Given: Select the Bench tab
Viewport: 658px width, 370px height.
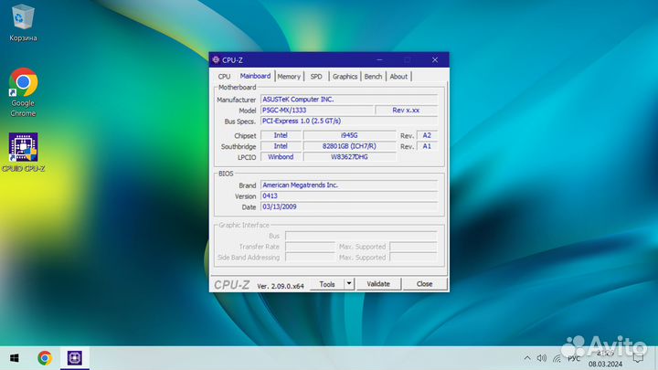Looking at the screenshot, I should pyautogui.click(x=373, y=77).
